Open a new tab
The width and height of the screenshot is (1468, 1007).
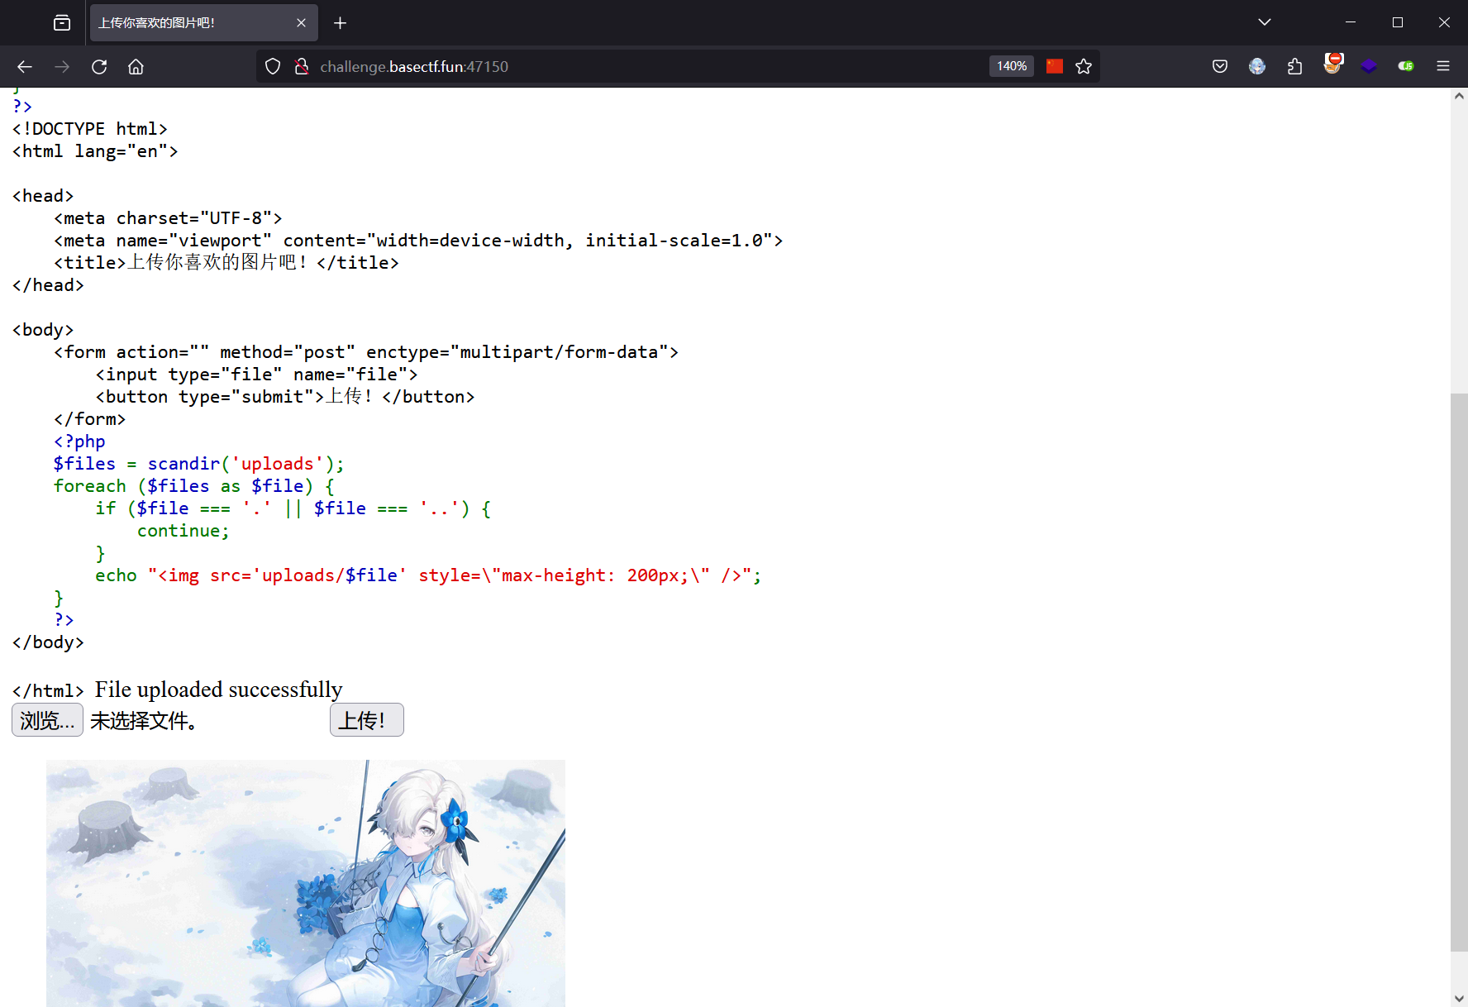click(x=340, y=23)
